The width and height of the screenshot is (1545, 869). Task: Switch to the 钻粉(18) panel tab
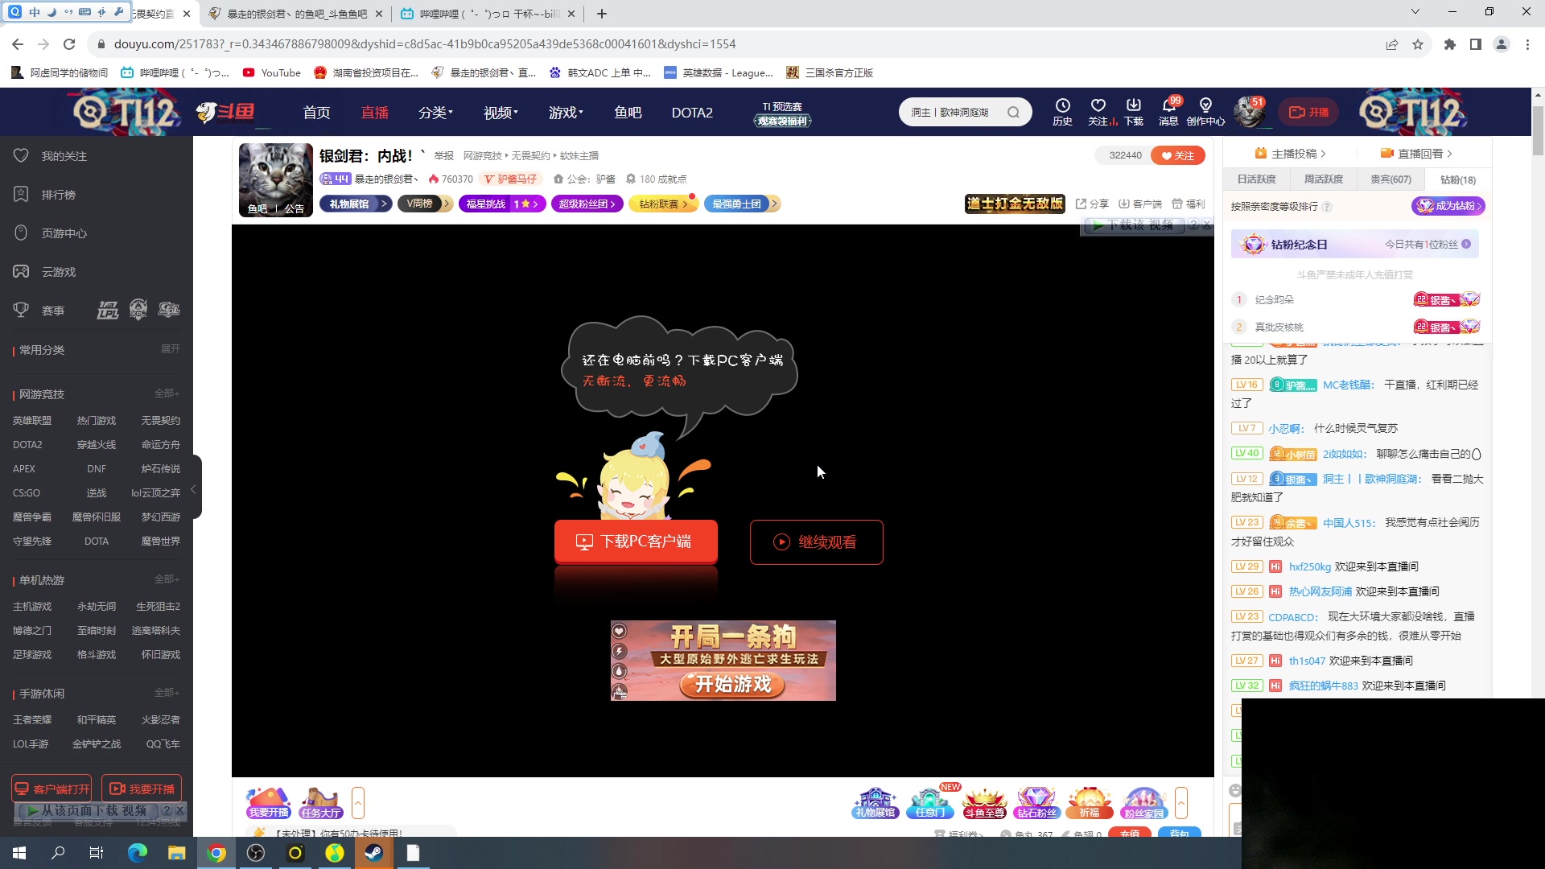point(1456,179)
